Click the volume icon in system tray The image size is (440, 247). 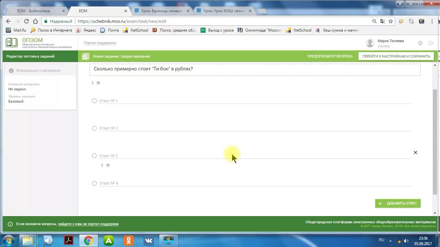tap(406, 241)
